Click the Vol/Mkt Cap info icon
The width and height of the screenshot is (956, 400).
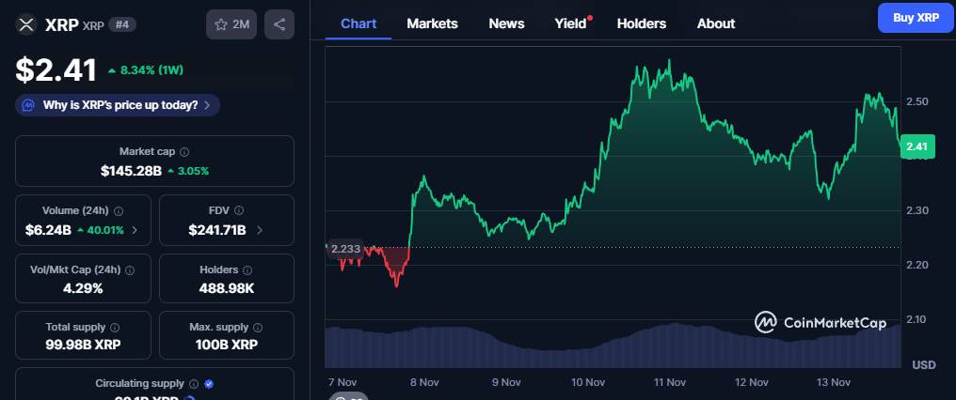(130, 270)
